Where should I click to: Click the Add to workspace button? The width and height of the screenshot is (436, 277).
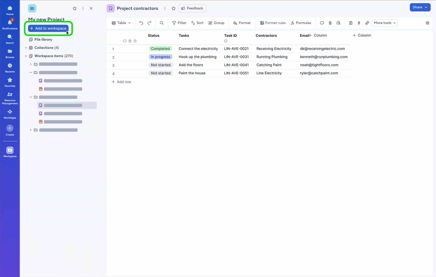[x=48, y=28]
